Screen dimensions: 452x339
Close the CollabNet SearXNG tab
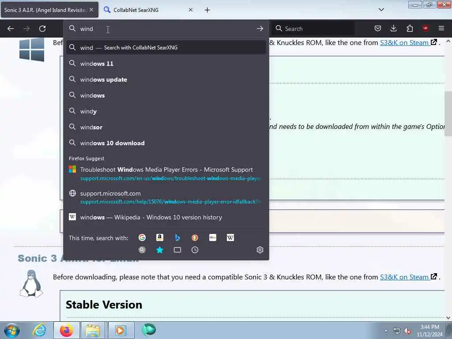coord(191,10)
